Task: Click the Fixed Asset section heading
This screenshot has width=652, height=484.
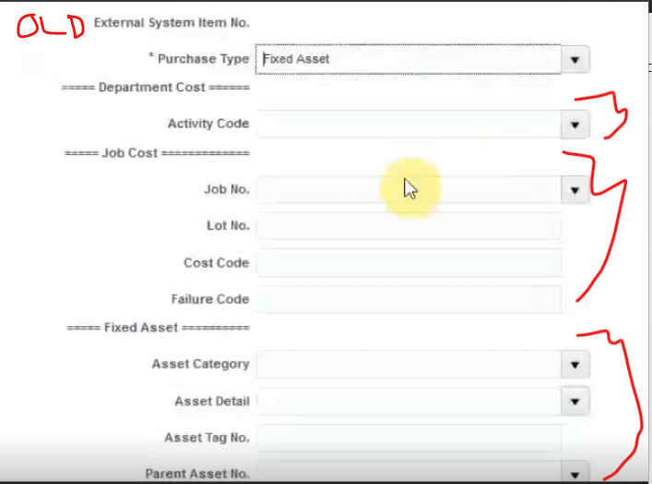Action: (x=159, y=327)
